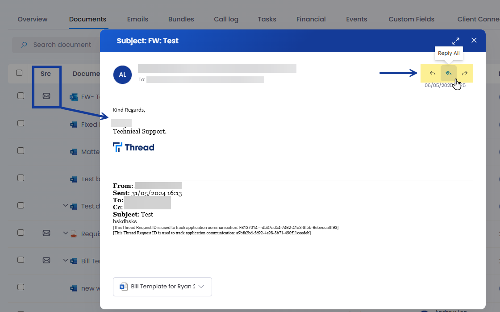Open the Emails tab
The width and height of the screenshot is (500, 312).
(x=137, y=19)
